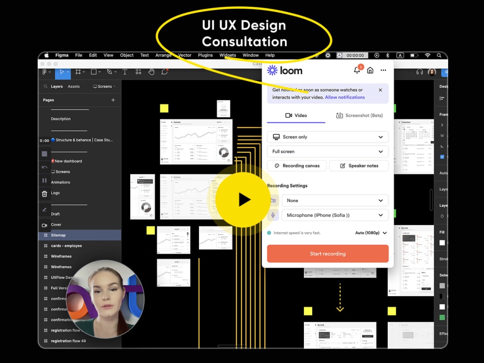Click the gray selection color swatch
This screenshot has width=484, height=363.
click(x=442, y=286)
